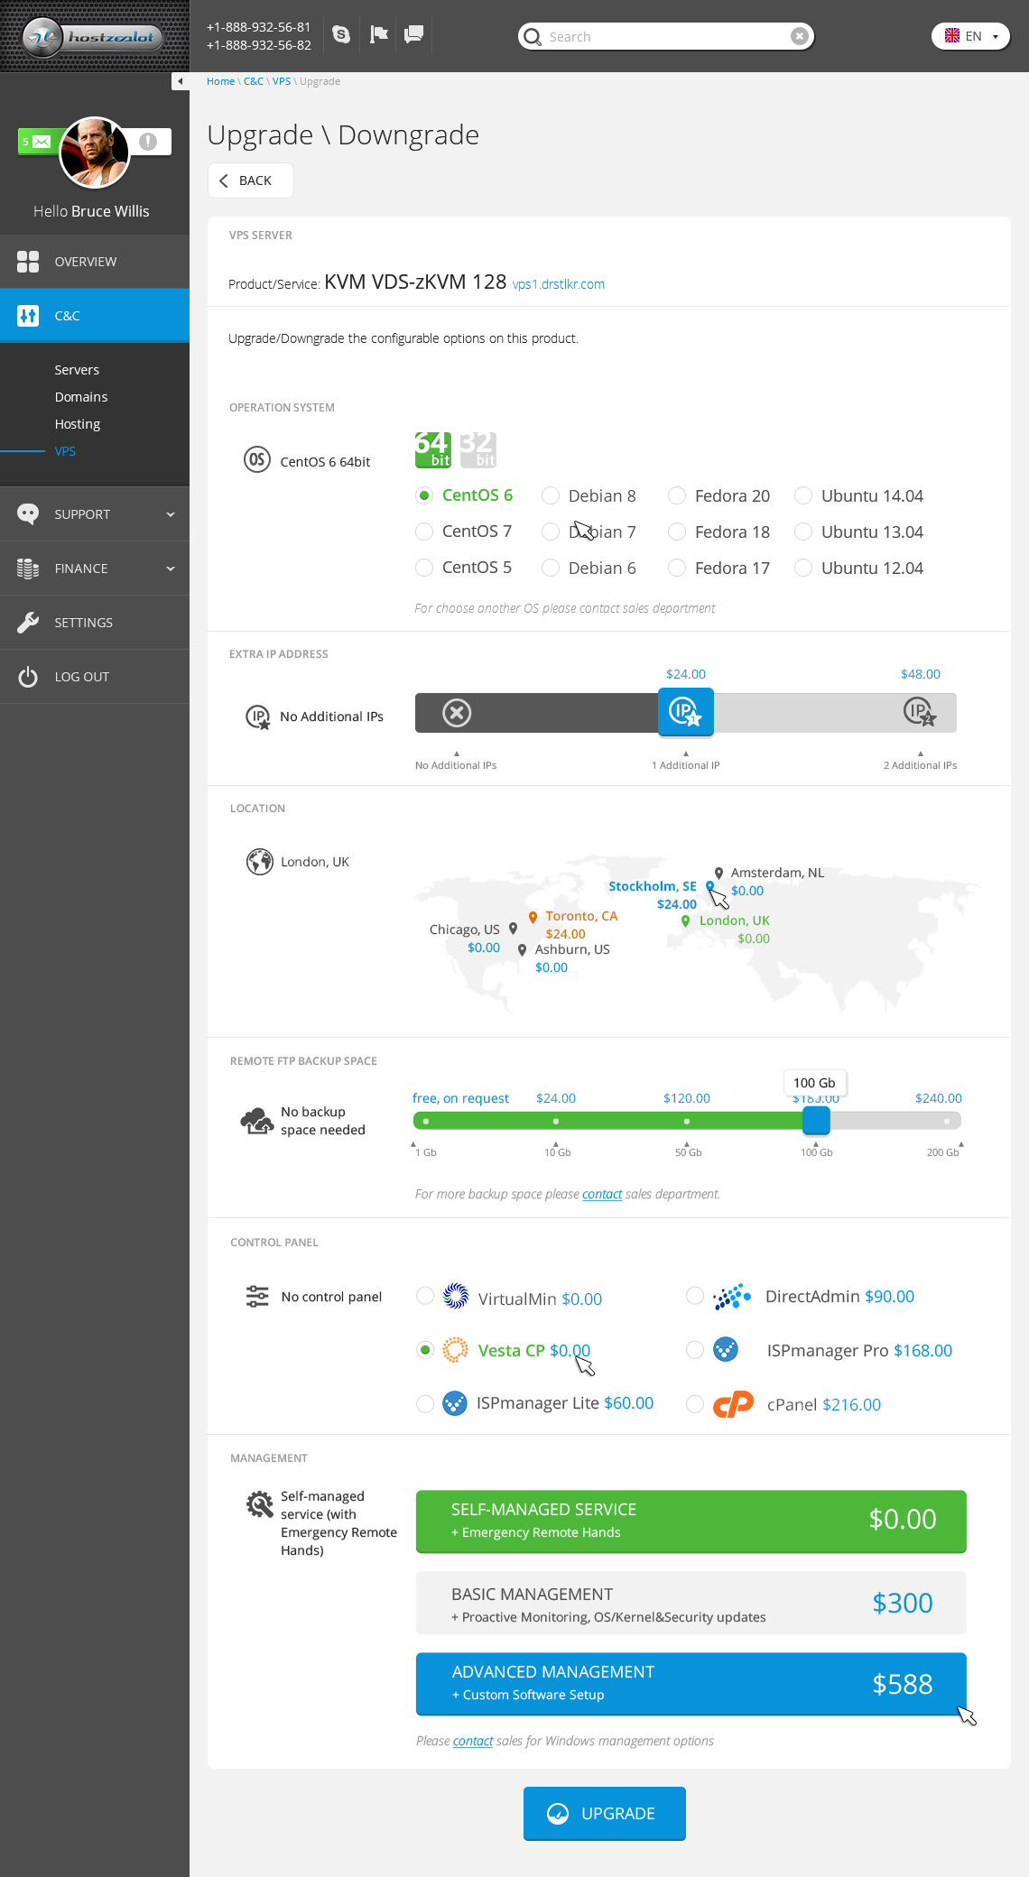Open C&C section in sidebar
The width and height of the screenshot is (1029, 1877).
95,316
